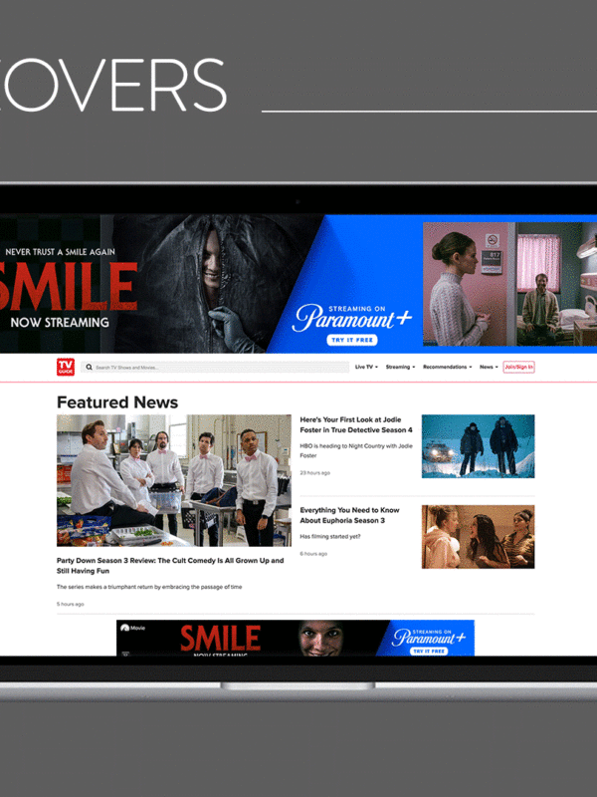This screenshot has height=797, width=597.
Task: Click Try It Free in the bottom Smile banner
Action: pyautogui.click(x=429, y=651)
